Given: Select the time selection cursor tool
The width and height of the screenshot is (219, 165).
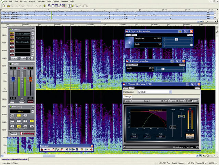Looking at the screenshot, I should tap(69, 6).
